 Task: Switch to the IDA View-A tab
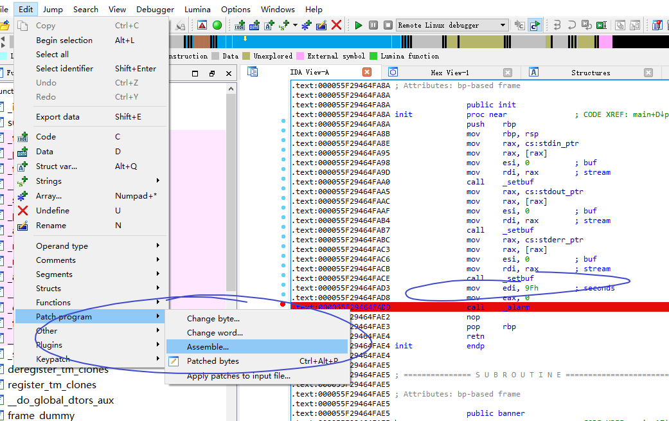(309, 72)
